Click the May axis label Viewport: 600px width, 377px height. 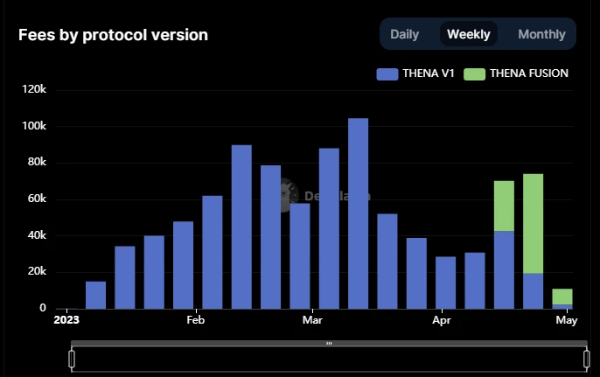pyautogui.click(x=567, y=320)
